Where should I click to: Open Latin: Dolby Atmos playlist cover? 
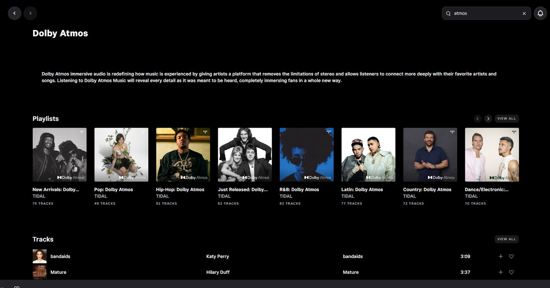click(x=368, y=155)
